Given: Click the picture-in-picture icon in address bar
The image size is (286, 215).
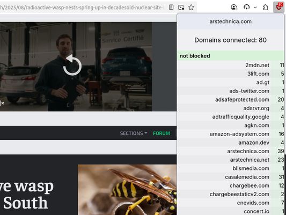Looking at the screenshot, I should pyautogui.click(x=181, y=8).
